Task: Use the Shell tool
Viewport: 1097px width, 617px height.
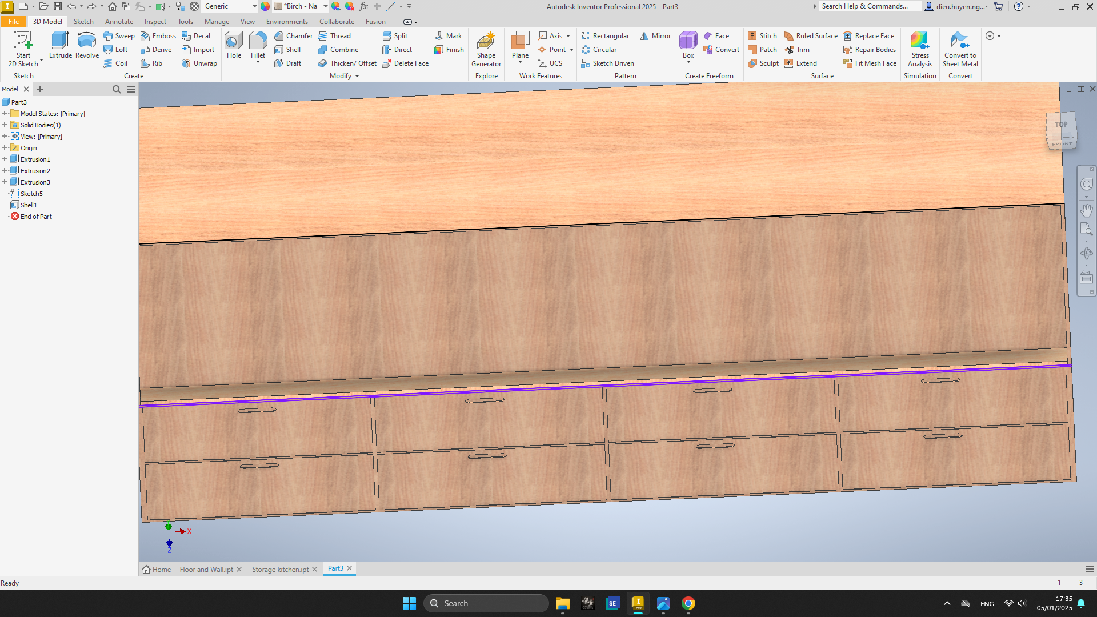Action: tap(287, 50)
